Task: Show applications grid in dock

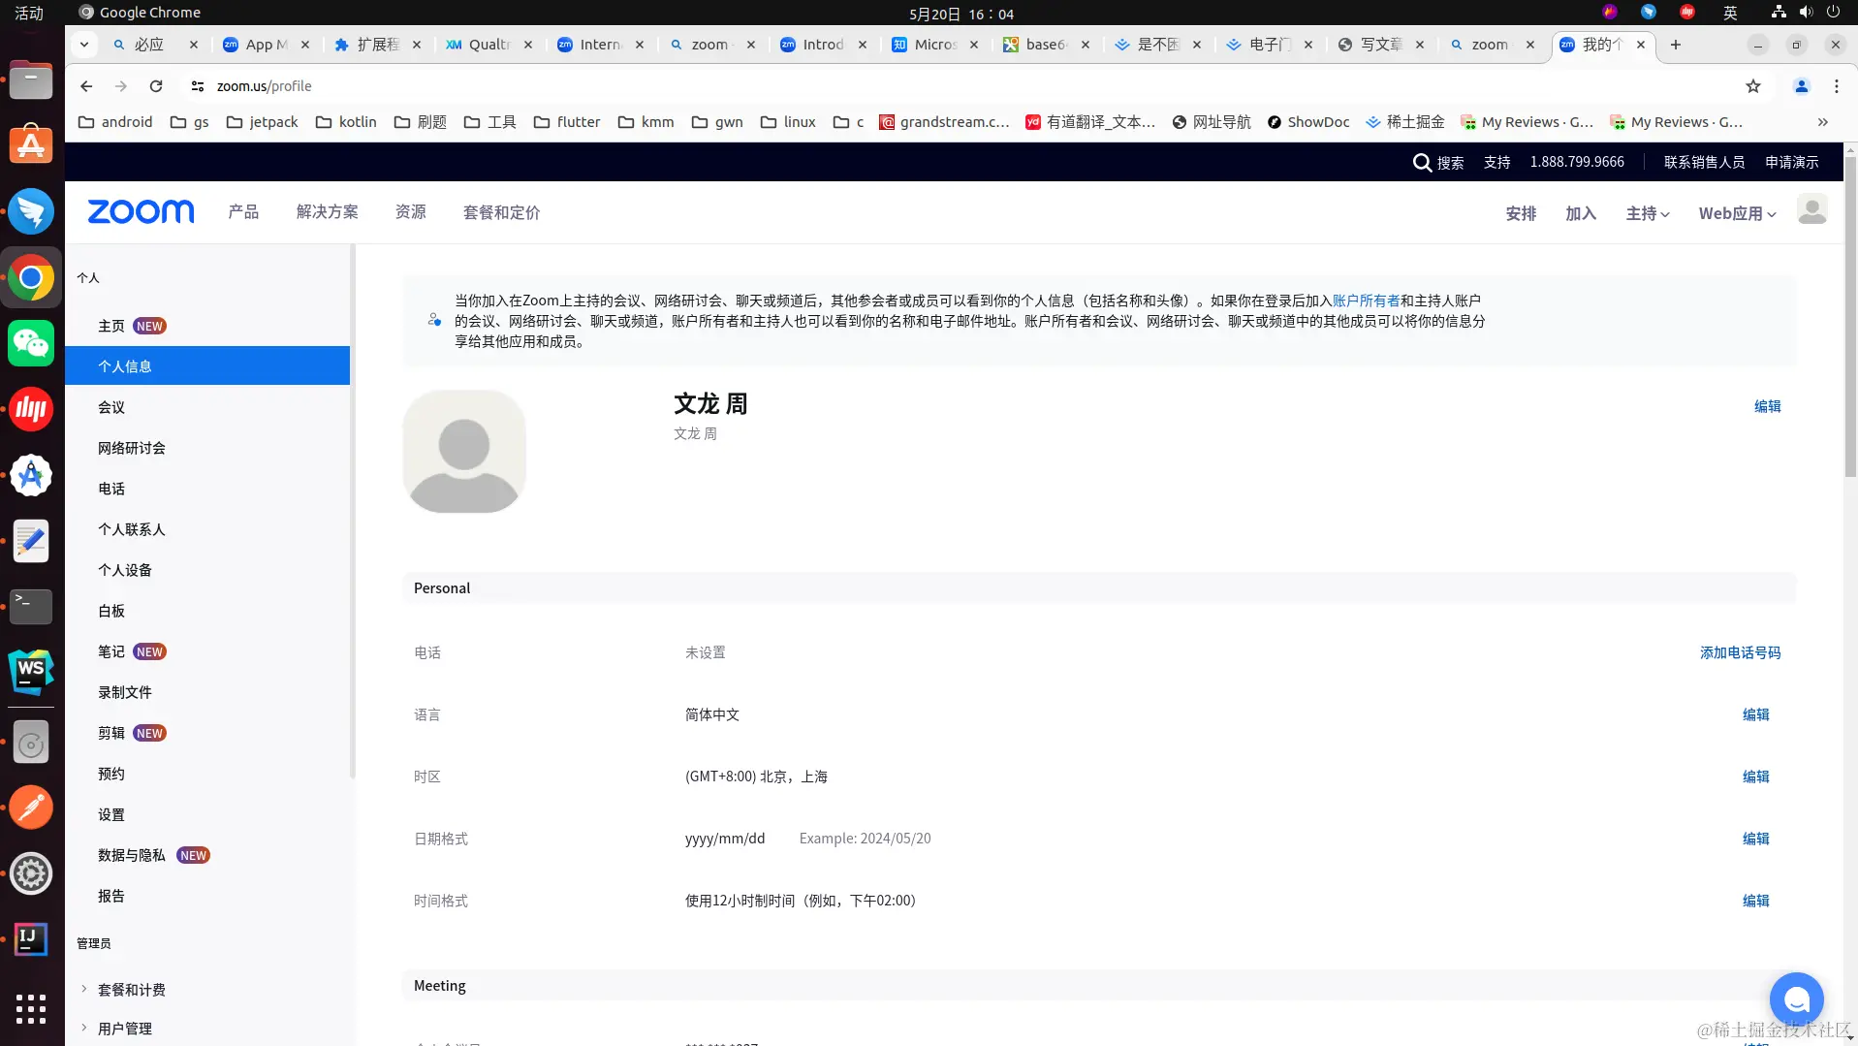Action: coord(31,1009)
